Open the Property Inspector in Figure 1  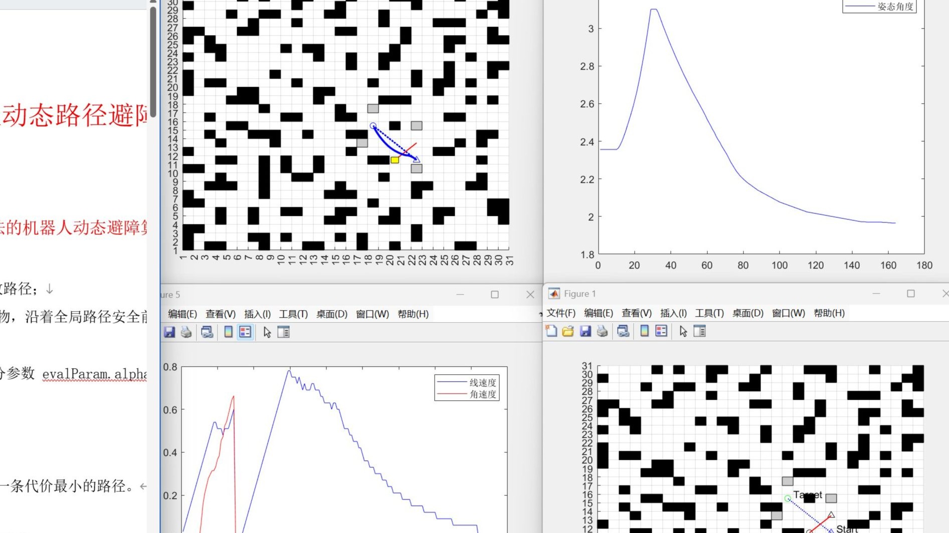[x=700, y=331]
